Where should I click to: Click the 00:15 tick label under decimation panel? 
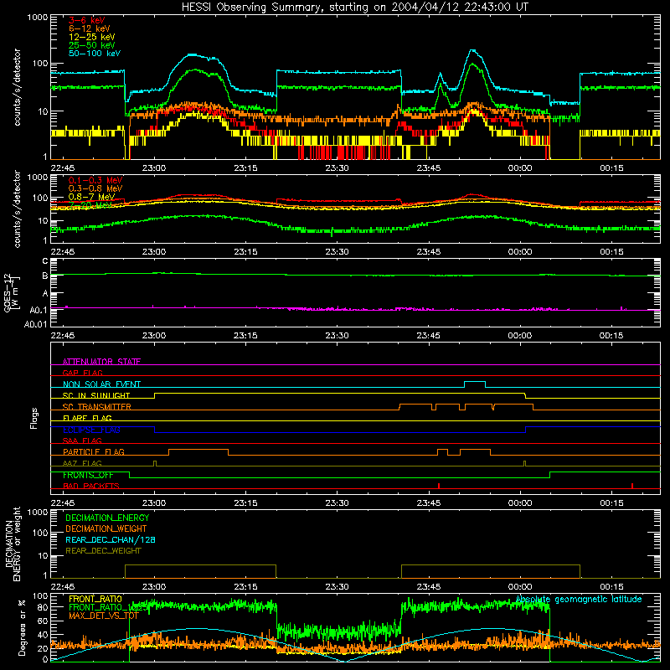tap(611, 587)
